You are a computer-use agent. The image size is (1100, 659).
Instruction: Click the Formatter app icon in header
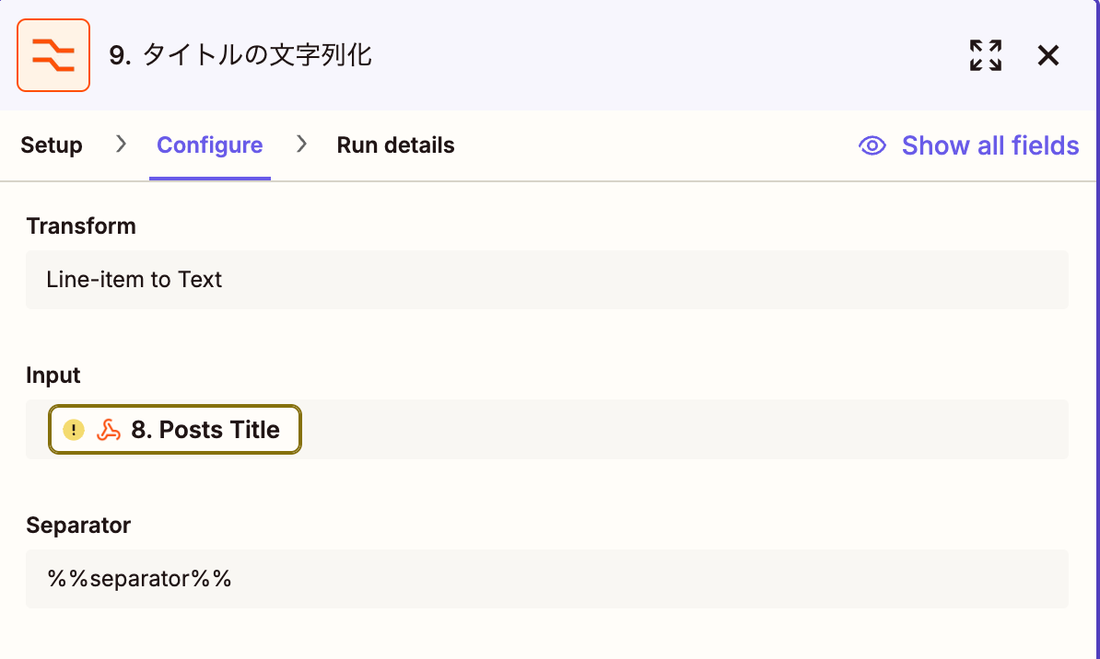tap(53, 55)
